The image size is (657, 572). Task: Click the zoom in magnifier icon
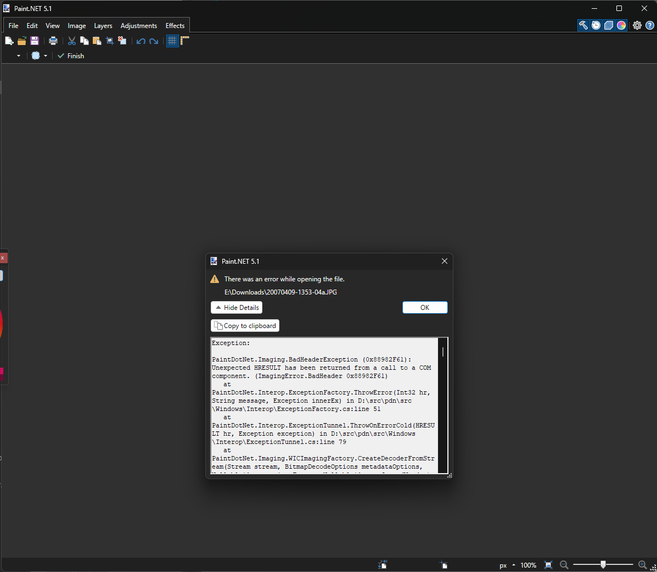pos(642,565)
